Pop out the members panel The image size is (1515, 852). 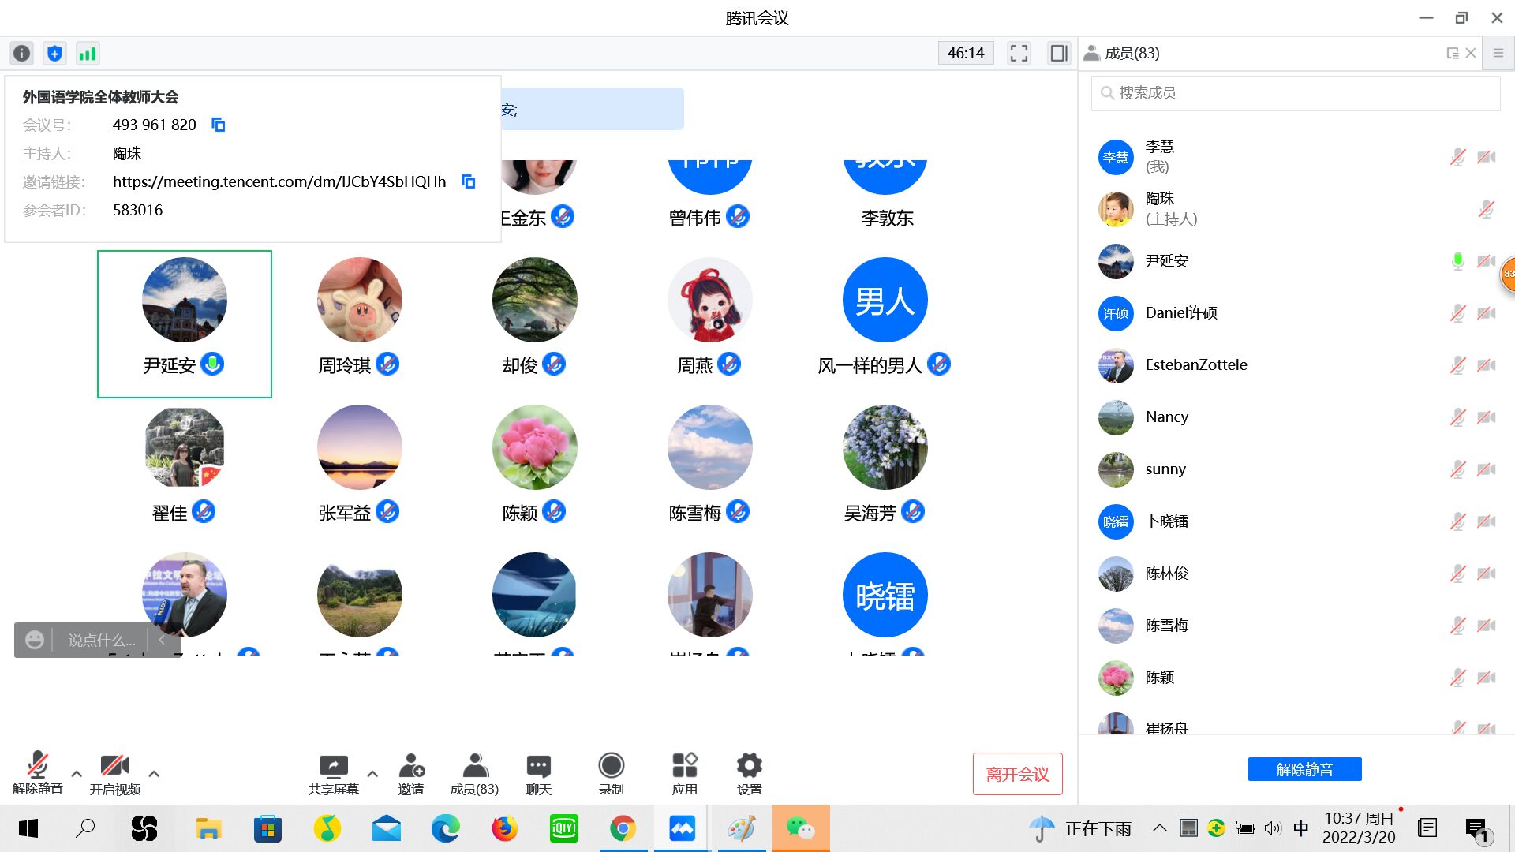coord(1452,53)
